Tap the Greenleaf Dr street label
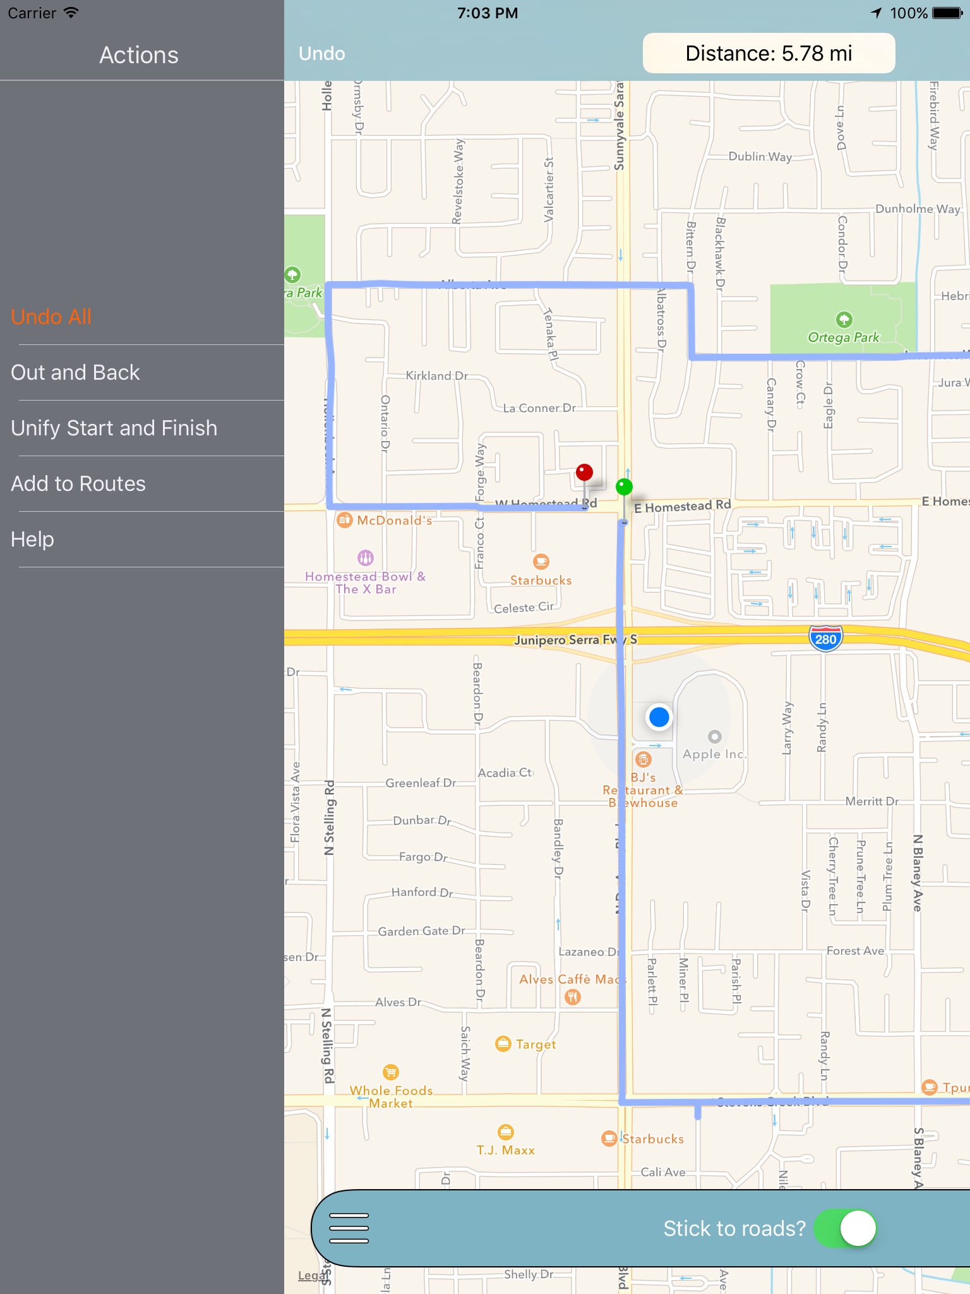The height and width of the screenshot is (1294, 970). pos(421,783)
